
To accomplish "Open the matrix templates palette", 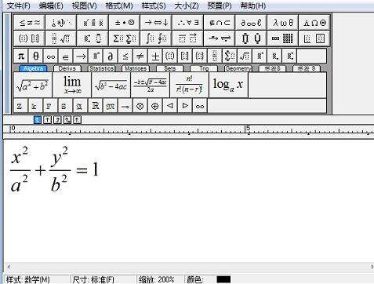I will (x=282, y=38).
